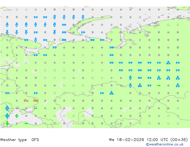The width and height of the screenshot is (190, 147).
Task: Click the green clover symbol over the Black Sea
Action: coord(17,116)
